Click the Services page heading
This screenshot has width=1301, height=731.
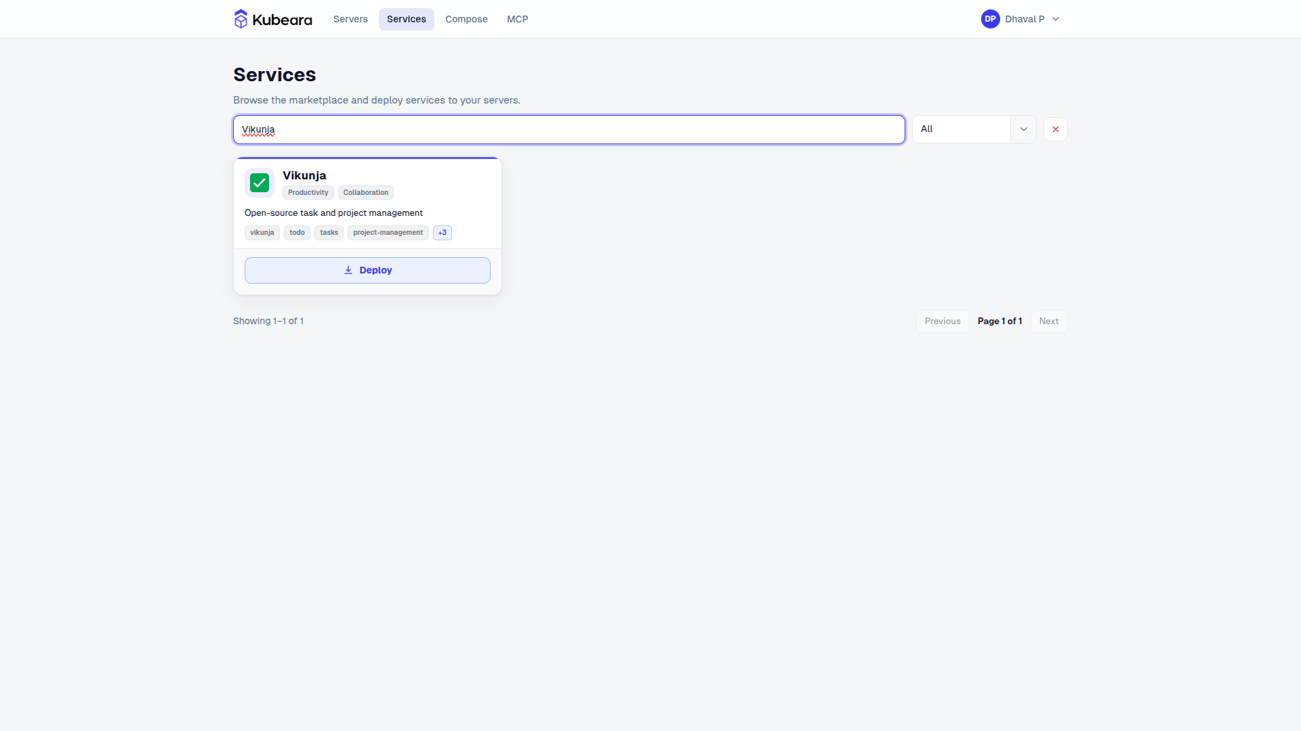tap(274, 74)
